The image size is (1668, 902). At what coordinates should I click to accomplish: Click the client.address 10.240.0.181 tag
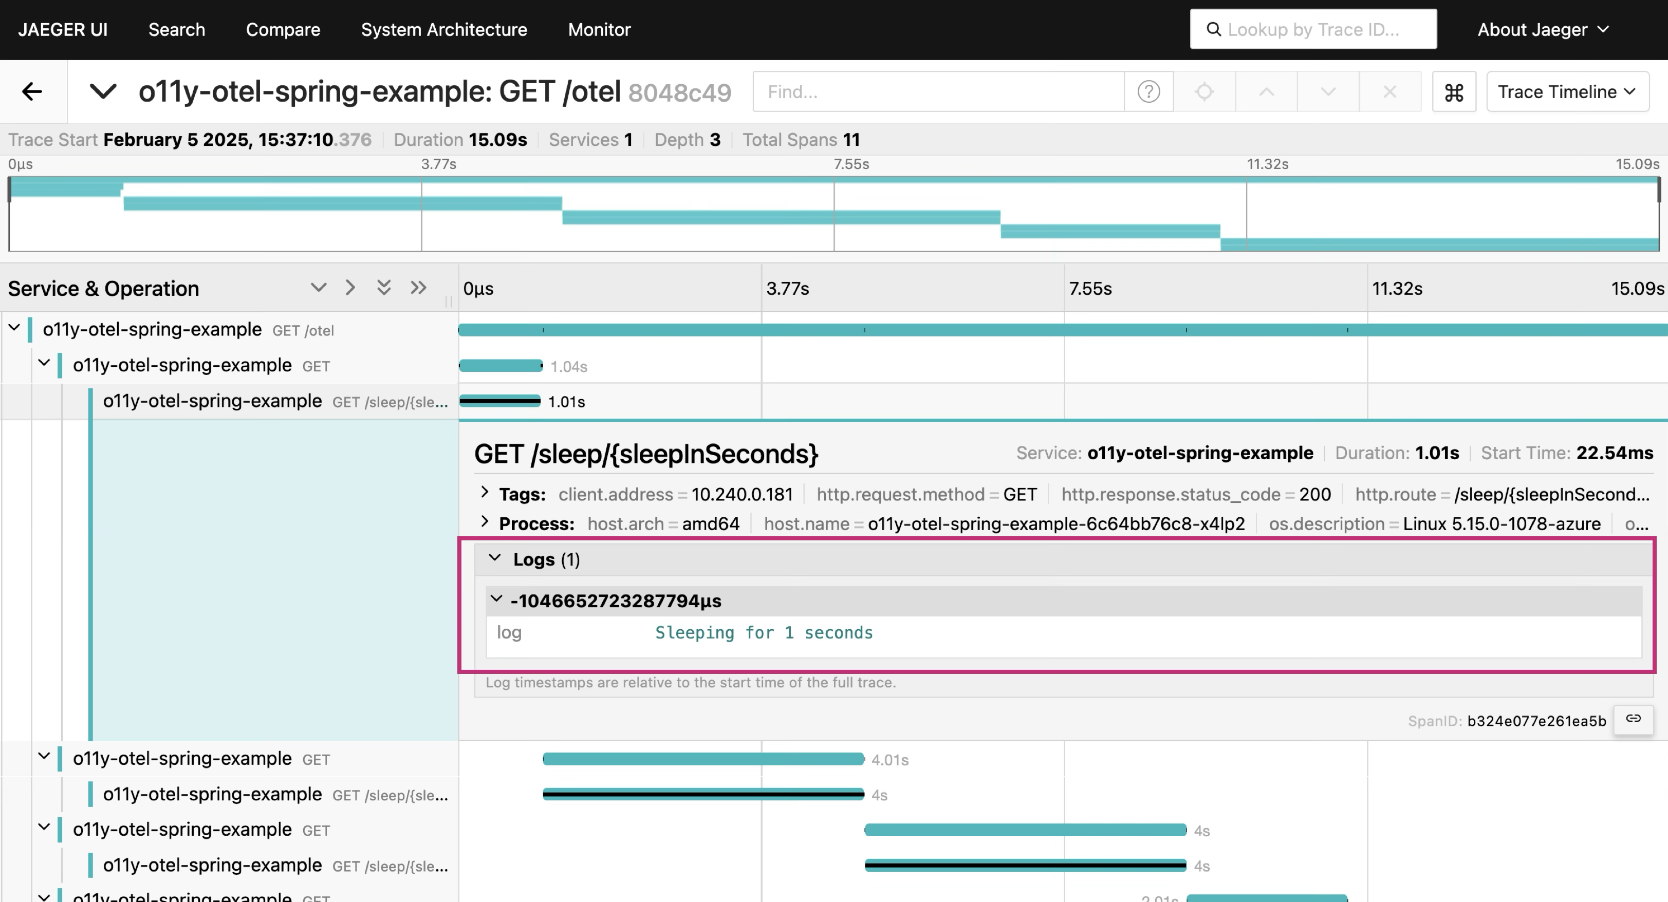coord(675,494)
